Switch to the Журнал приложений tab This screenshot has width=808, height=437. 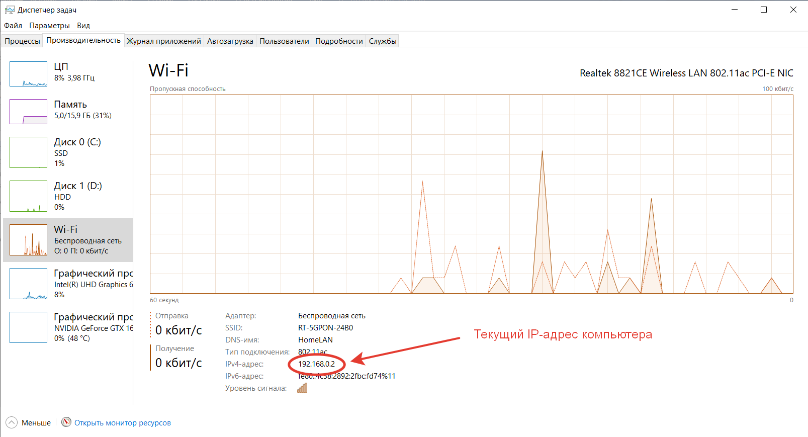pos(163,41)
